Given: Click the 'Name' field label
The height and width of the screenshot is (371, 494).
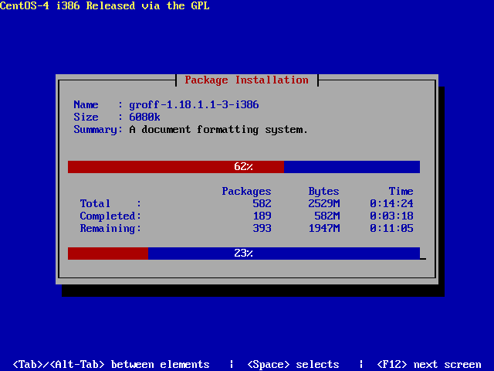Looking at the screenshot, I should tap(86, 105).
